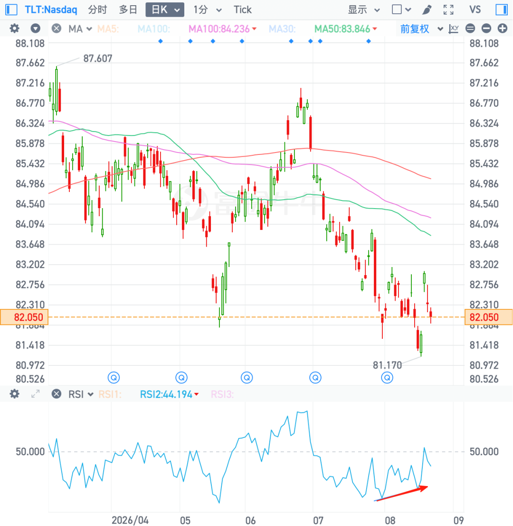Click the 81.170 low price label
513x526 pixels.
(387, 365)
